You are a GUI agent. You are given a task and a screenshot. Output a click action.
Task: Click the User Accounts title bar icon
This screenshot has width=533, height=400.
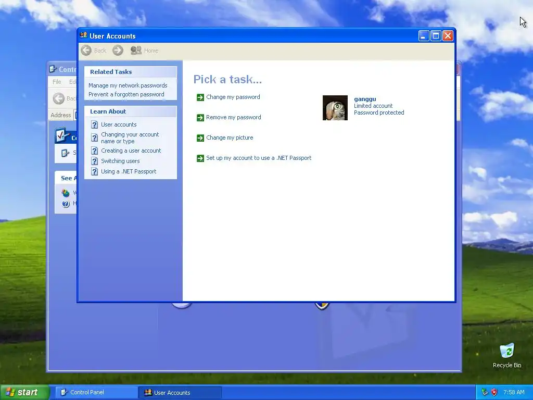click(83, 35)
